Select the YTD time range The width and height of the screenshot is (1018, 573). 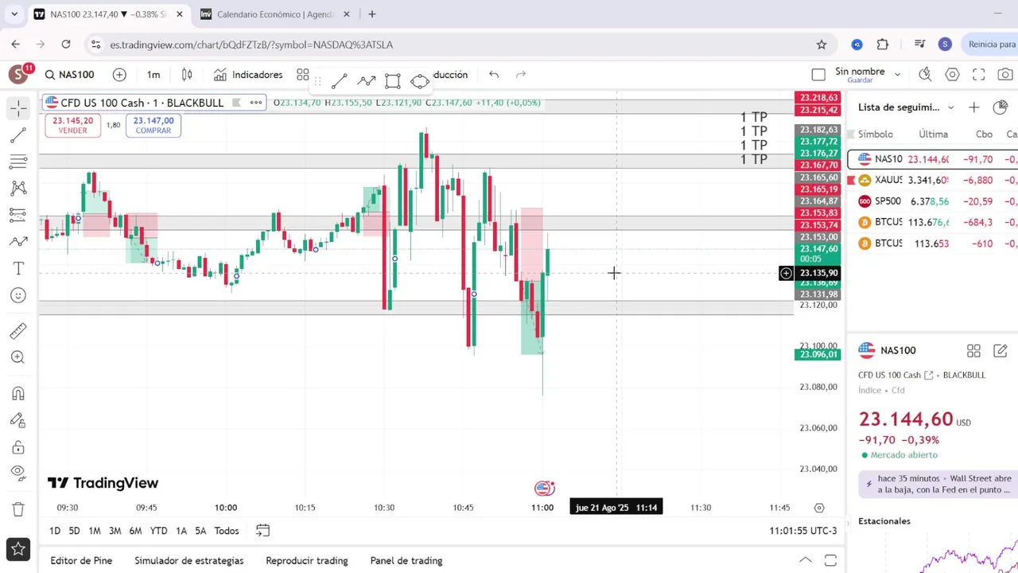click(158, 531)
